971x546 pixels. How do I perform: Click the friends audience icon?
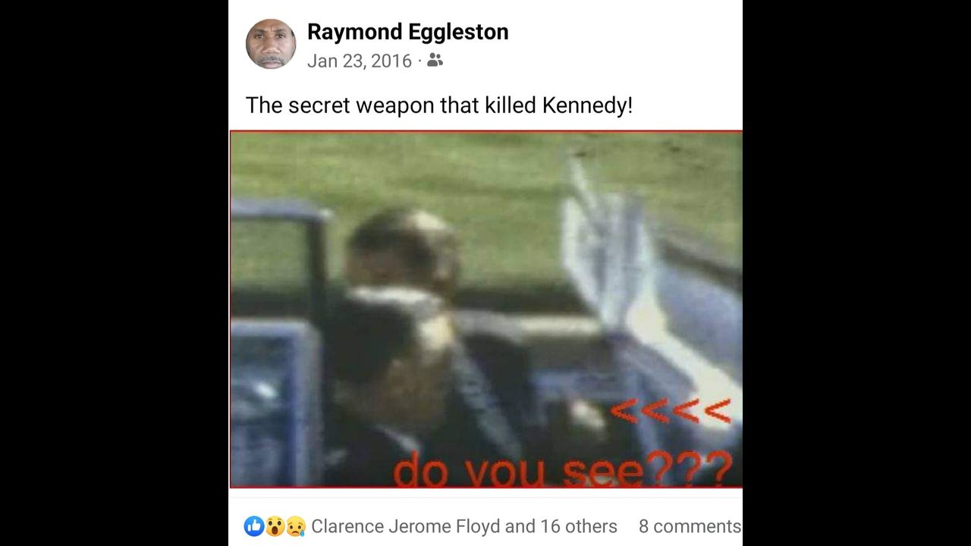tap(435, 60)
